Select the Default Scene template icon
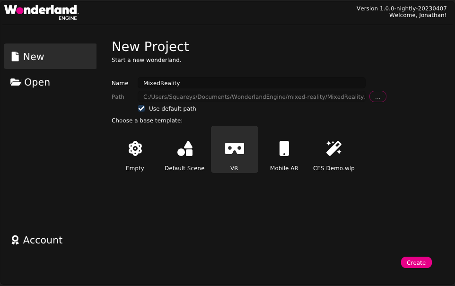The width and height of the screenshot is (455, 286). tap(184, 148)
